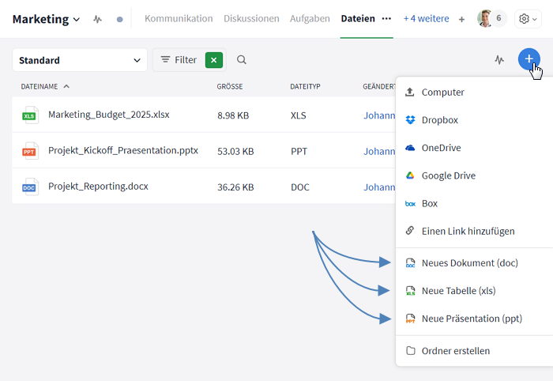Click the Filter button
Viewport: 553px width, 381px height.
(x=179, y=60)
